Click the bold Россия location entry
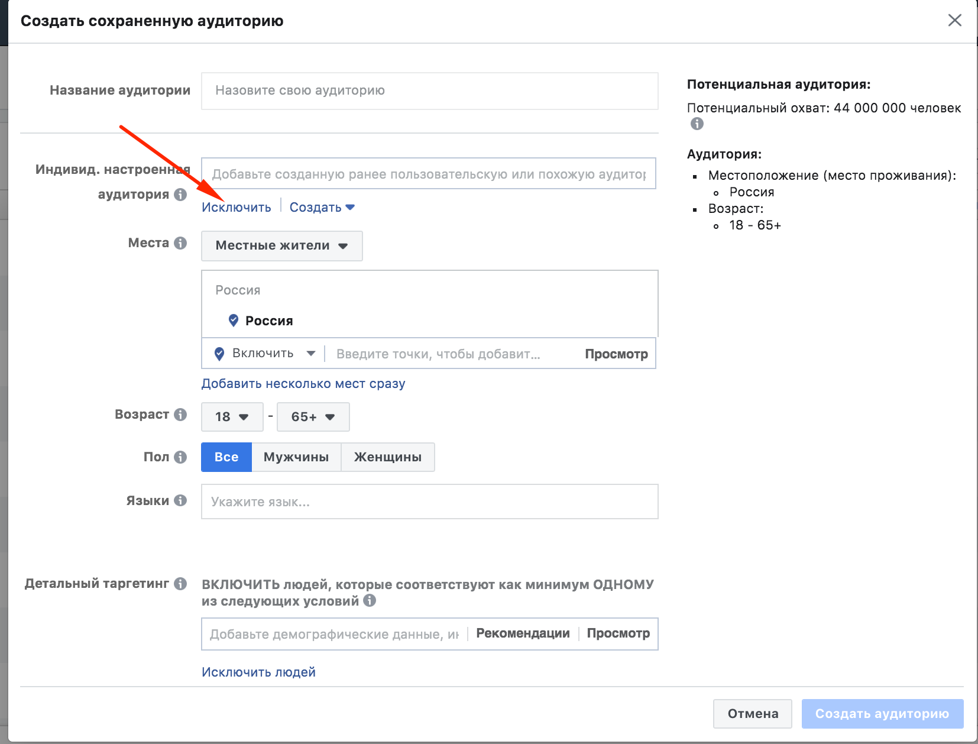Screen dimensions: 978x744 click(x=269, y=321)
